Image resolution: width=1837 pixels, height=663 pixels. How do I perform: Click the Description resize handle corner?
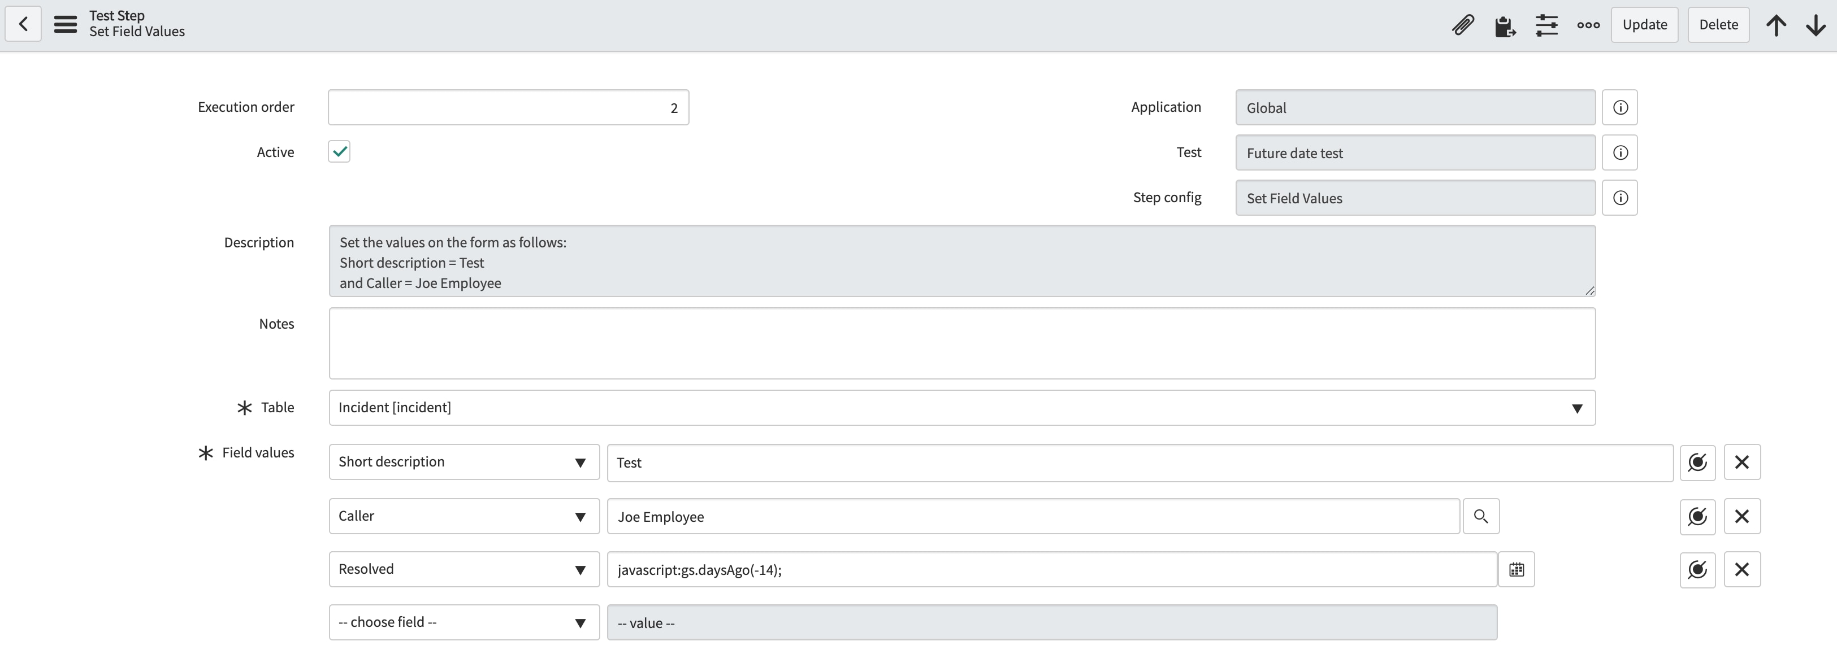1589,290
